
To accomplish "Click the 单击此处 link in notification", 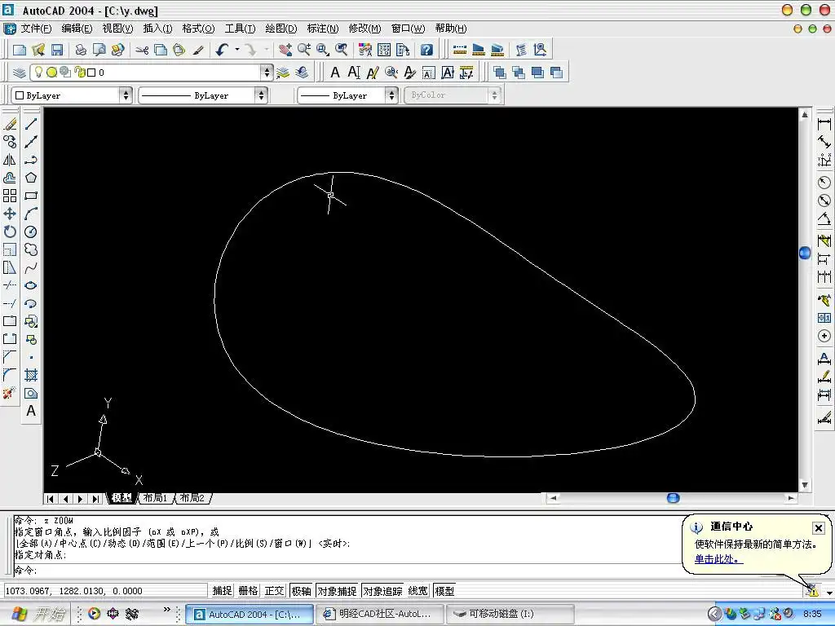I will tap(718, 559).
